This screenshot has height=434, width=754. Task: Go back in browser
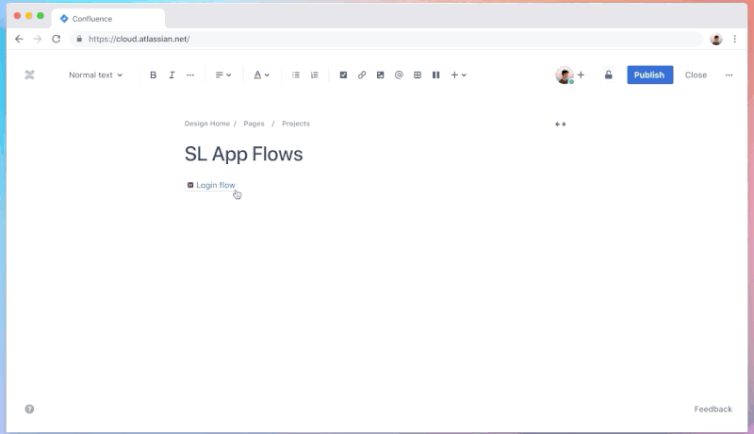pos(19,39)
